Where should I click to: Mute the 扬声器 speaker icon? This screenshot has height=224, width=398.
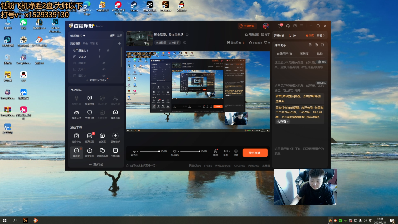coord(175,151)
